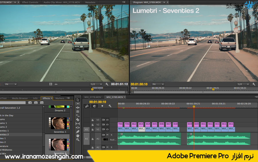
Task: Open MVI_3778.MOV timeline tab
Action: 93,97
